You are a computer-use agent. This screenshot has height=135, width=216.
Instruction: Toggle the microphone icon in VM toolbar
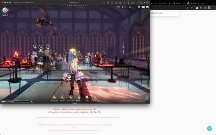click(x=128, y=3)
